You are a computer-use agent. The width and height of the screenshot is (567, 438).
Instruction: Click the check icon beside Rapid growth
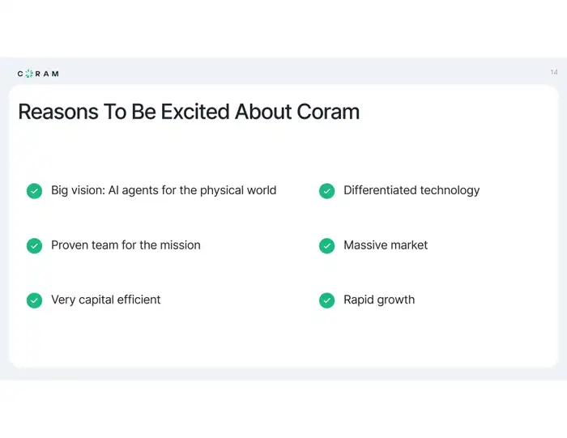click(x=327, y=300)
